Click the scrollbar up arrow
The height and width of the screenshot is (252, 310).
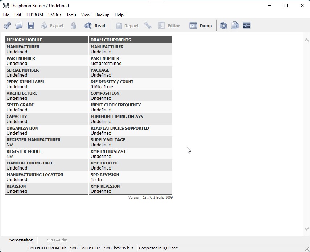click(306, 40)
